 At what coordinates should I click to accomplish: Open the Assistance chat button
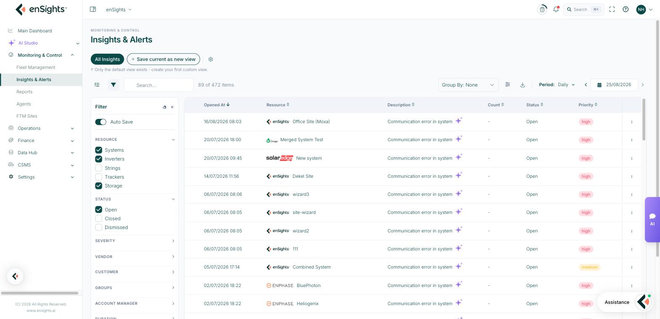click(x=625, y=302)
